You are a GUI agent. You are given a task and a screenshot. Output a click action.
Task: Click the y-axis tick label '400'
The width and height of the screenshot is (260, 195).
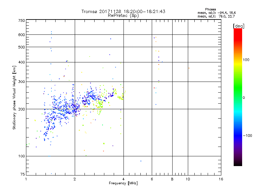[x=21, y=62]
